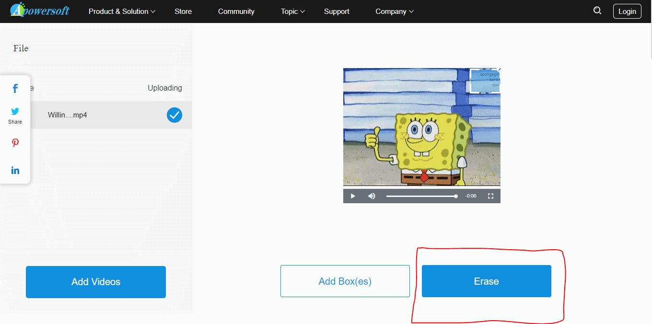Share the page on LinkedIn

15,170
